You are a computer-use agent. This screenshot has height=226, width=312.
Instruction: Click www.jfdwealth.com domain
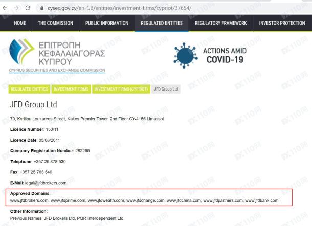(106, 200)
